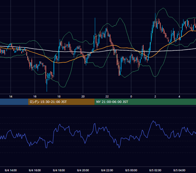This screenshot has width=196, height=173.
Task: Click the 9/4 18:00 time label
Action: (x=59, y=170)
